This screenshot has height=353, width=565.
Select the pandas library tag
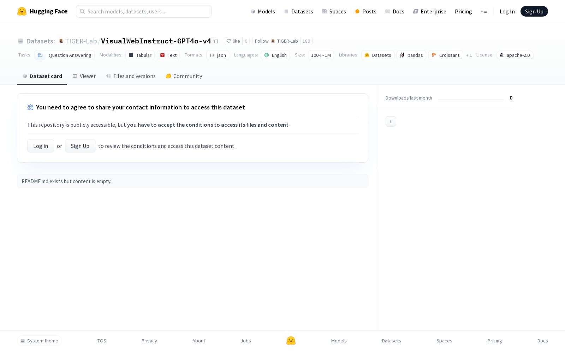pyautogui.click(x=411, y=55)
